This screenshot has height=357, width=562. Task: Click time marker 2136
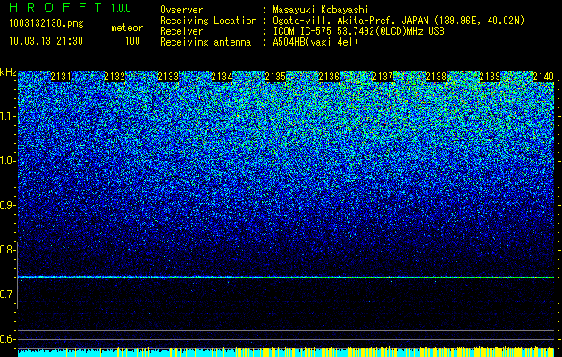click(329, 77)
